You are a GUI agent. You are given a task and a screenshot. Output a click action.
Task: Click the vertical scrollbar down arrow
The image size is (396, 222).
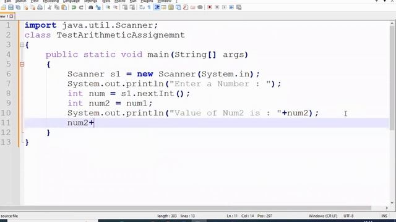point(392,203)
